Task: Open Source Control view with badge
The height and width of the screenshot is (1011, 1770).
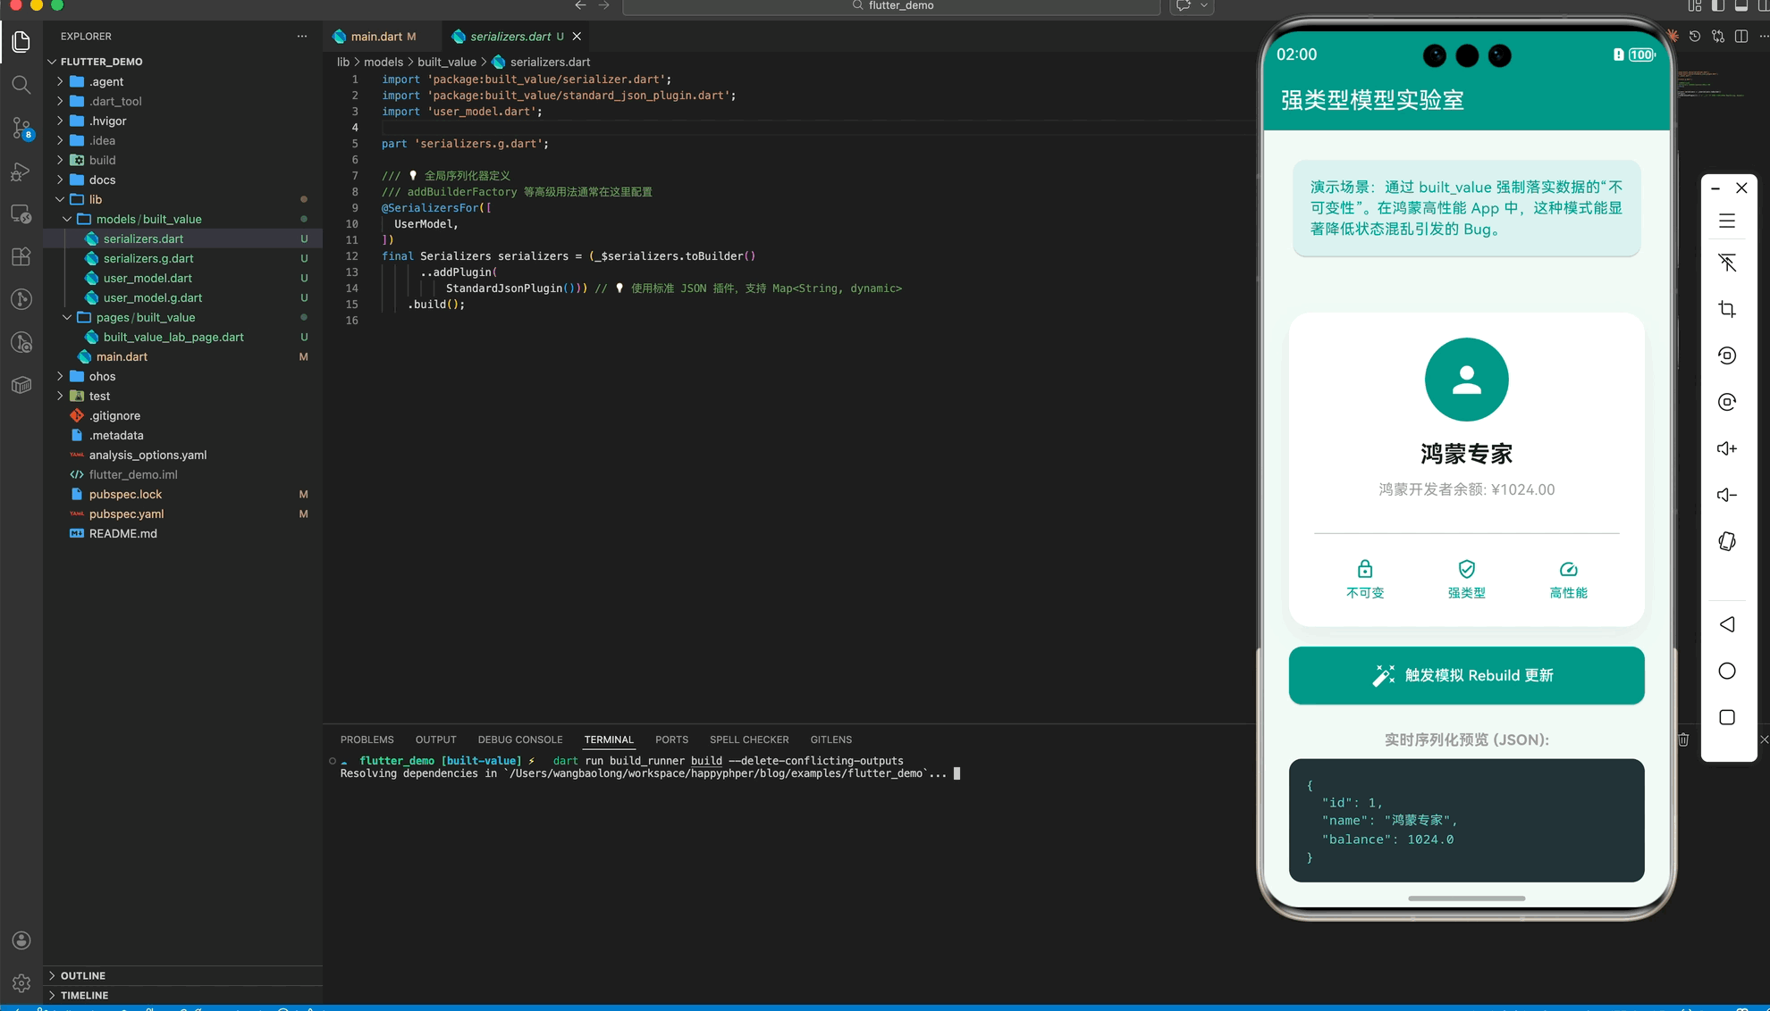Action: 21,128
